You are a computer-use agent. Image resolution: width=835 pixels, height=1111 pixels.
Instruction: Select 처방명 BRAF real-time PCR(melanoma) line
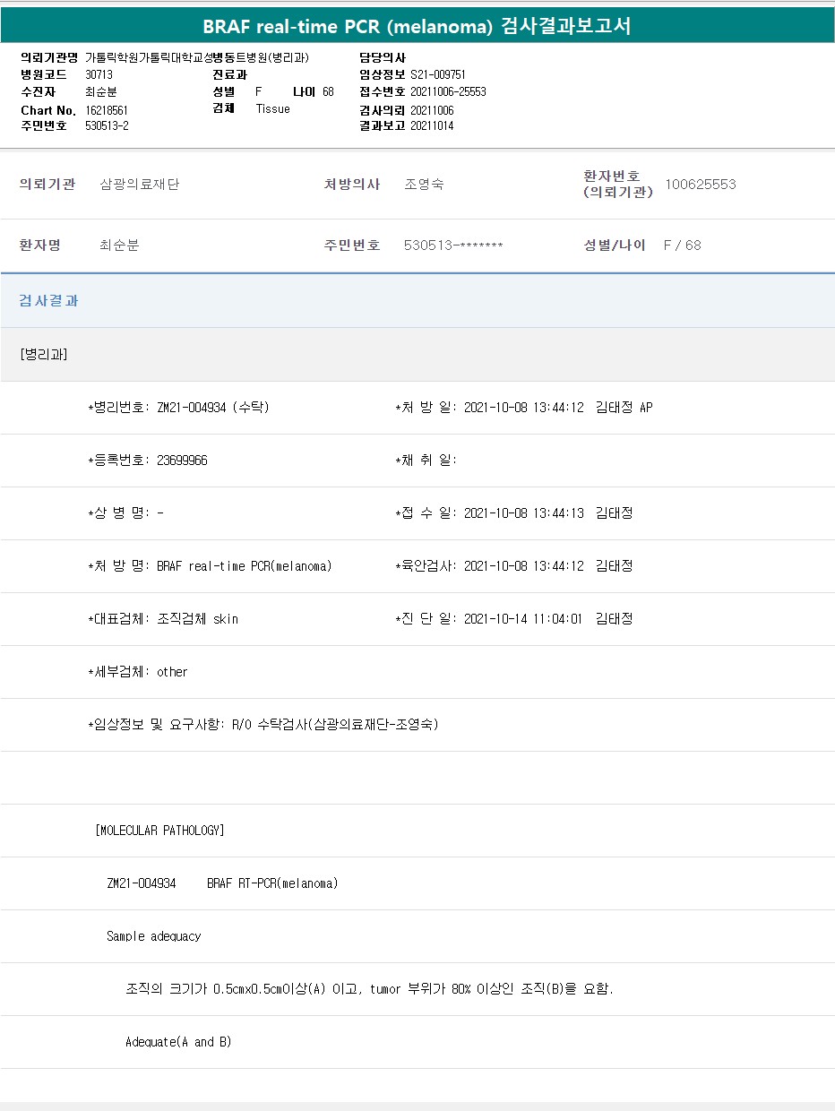(x=210, y=566)
